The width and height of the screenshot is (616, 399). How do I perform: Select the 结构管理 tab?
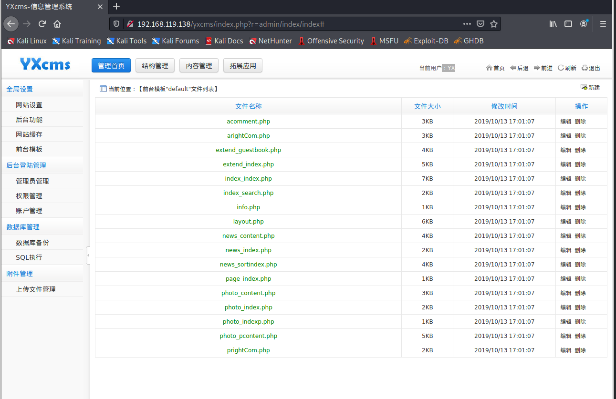point(155,66)
